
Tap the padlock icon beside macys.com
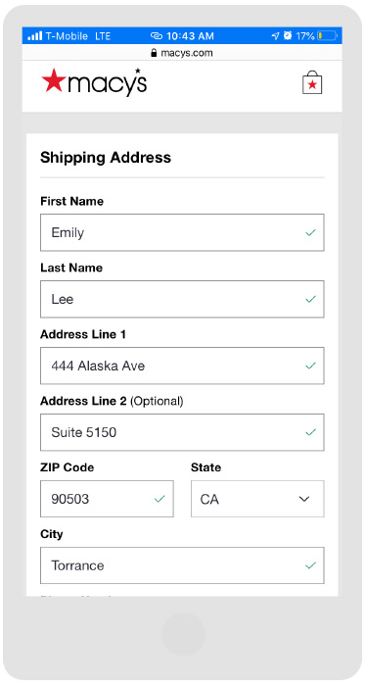(154, 53)
